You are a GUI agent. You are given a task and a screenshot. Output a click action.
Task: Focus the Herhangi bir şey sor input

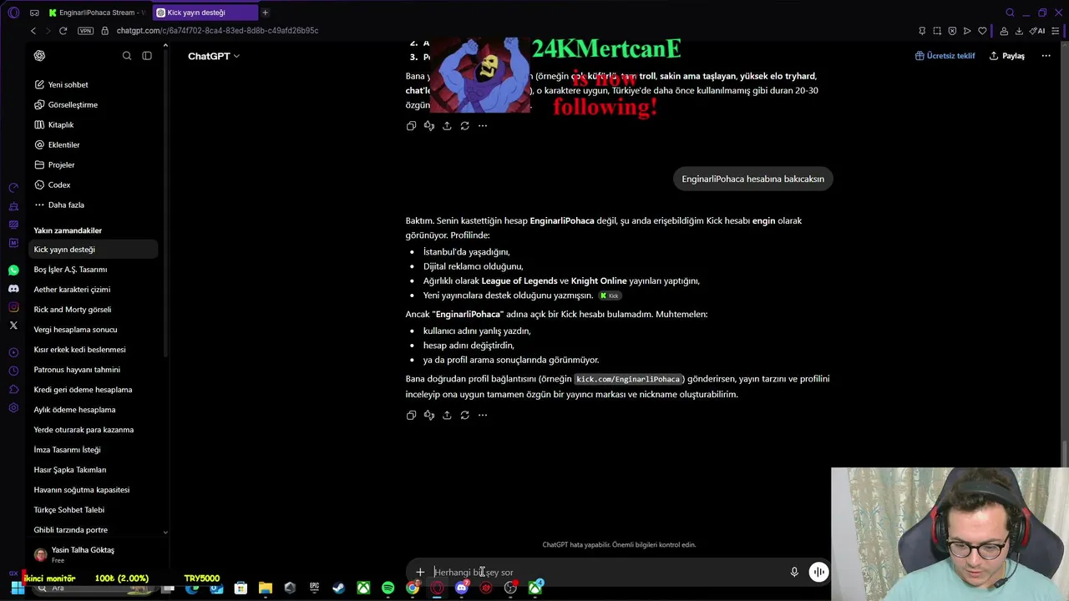click(x=608, y=572)
